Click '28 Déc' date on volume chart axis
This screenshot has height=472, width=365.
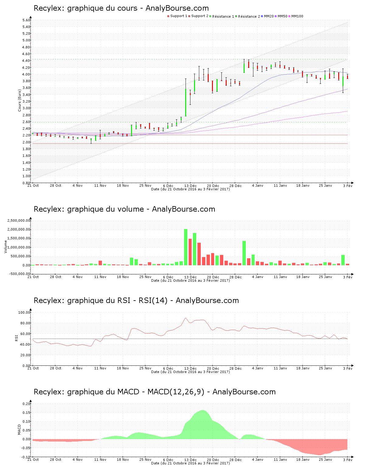pos(235,277)
